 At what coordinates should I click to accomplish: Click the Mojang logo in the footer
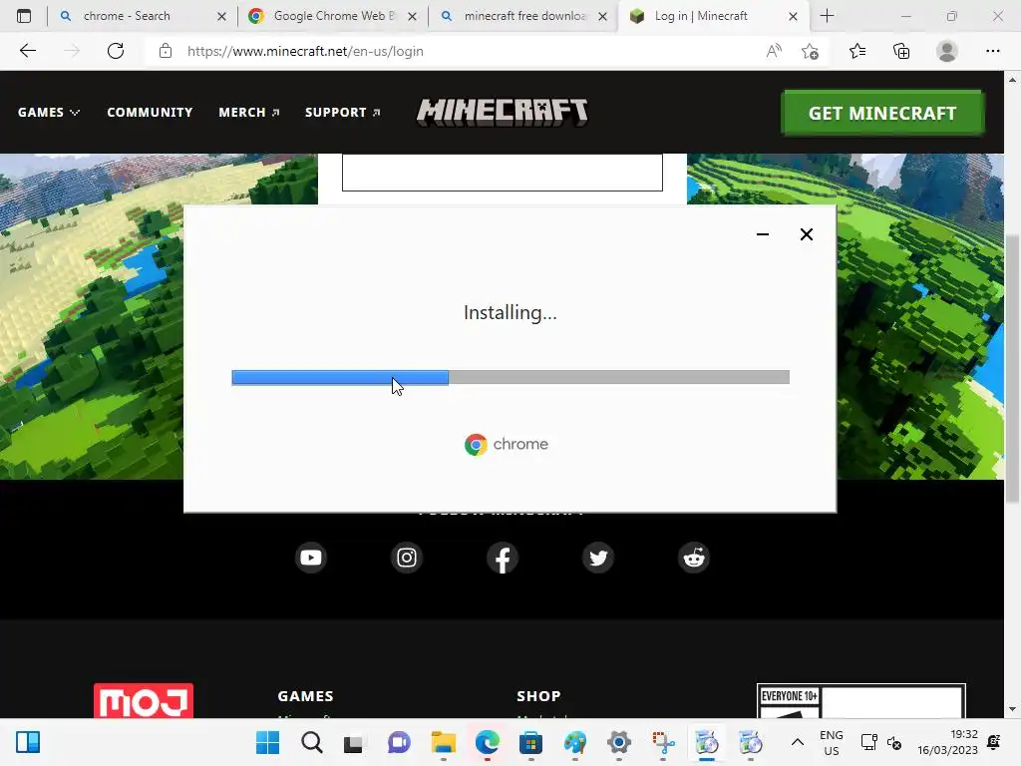click(144, 701)
